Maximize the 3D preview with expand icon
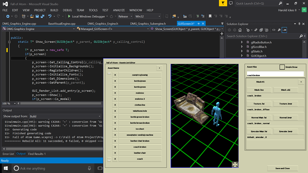The image size is (308, 173). pos(235,164)
